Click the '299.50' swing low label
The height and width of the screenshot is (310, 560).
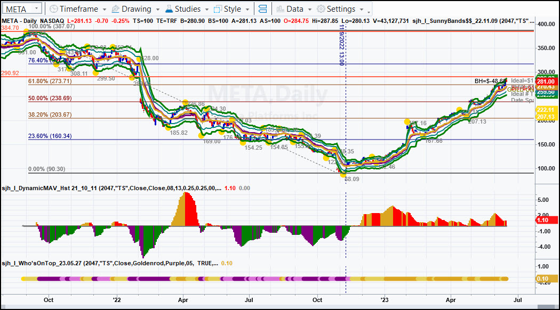pos(106,78)
